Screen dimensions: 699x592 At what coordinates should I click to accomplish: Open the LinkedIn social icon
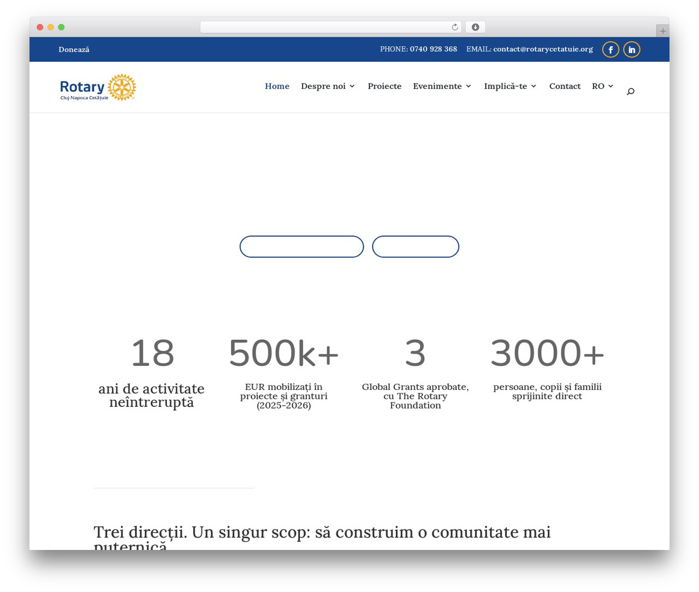(x=632, y=50)
